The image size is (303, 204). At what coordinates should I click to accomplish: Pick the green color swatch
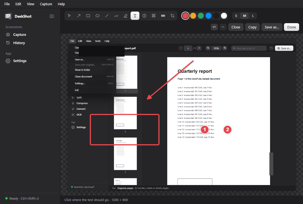click(201, 16)
